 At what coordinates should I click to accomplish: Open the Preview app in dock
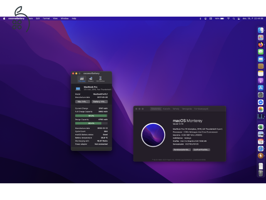[x=261, y=134]
